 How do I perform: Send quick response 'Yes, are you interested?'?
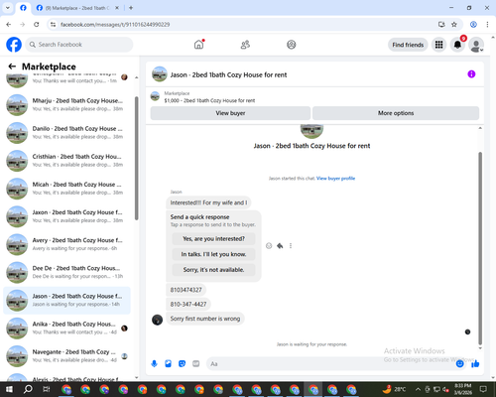(x=213, y=238)
